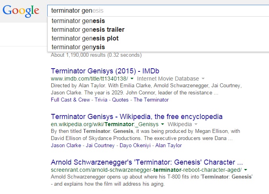Open the IMDb 'Trivia' sitelink
This screenshot has width=269, height=194.
[101, 100]
